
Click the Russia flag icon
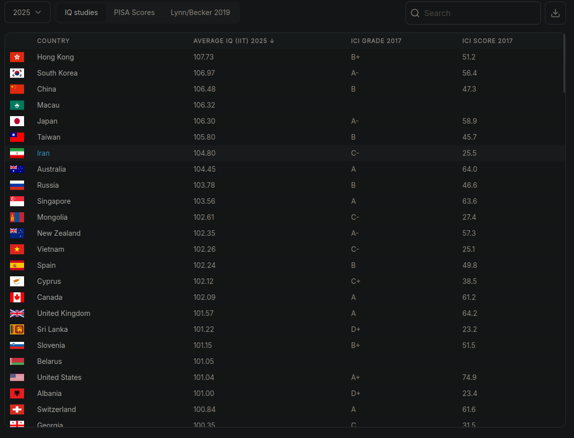(17, 185)
